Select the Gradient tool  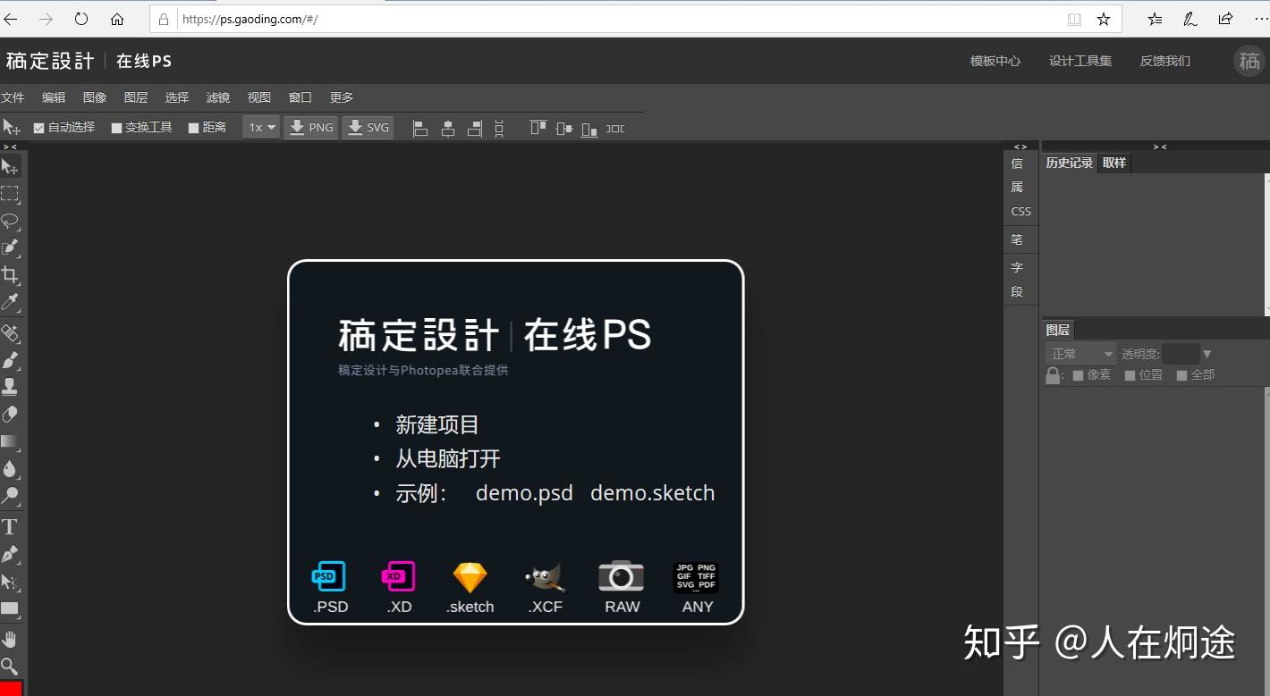click(x=10, y=441)
